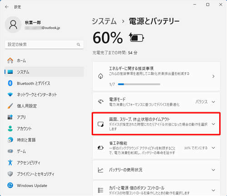Click the 電源モード gauge icon

click(100, 102)
